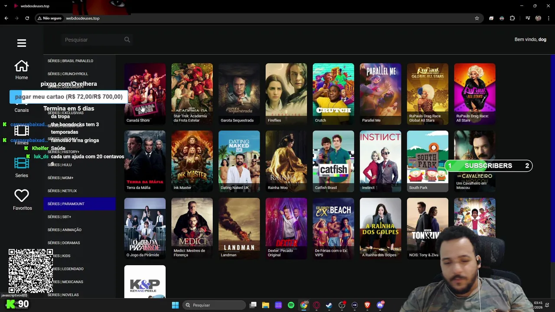Open Canadá Shore poster
Viewport: 555px width, 312px height.
[145, 94]
